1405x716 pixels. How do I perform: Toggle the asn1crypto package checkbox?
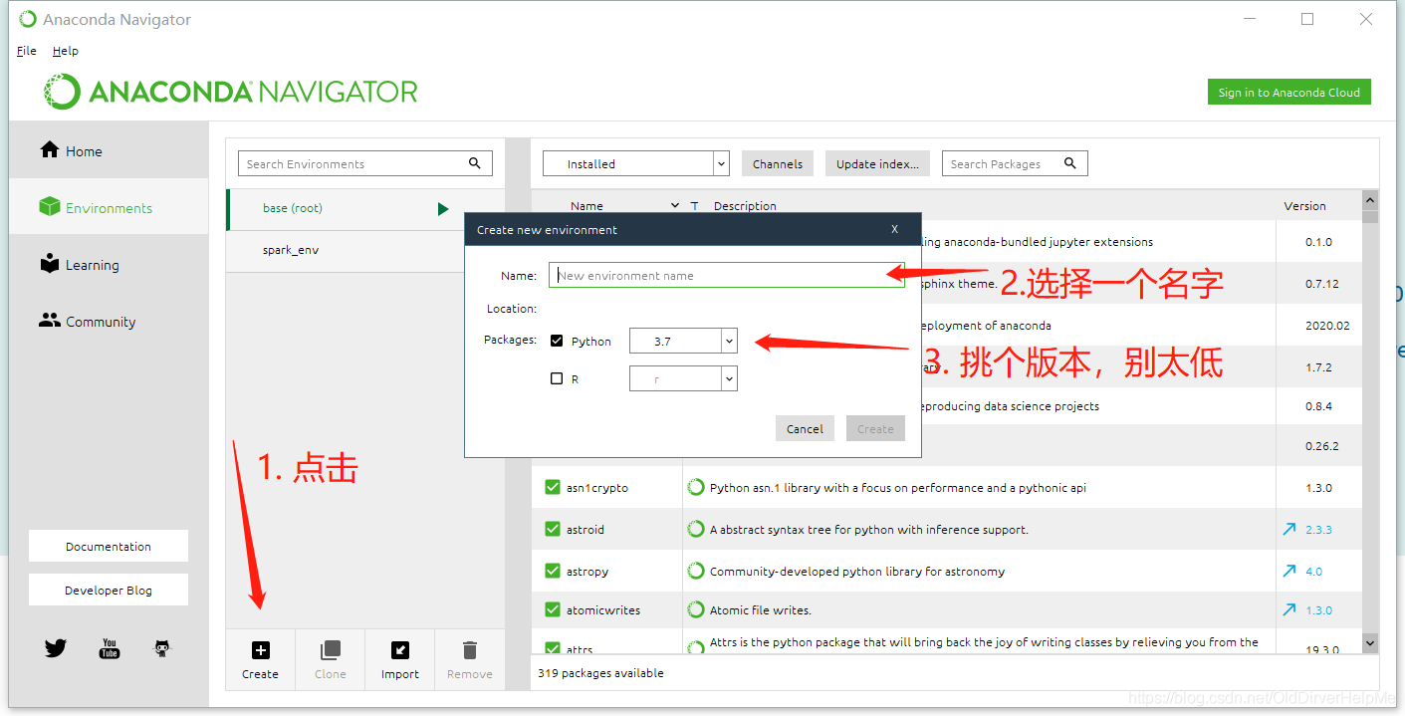(x=553, y=487)
